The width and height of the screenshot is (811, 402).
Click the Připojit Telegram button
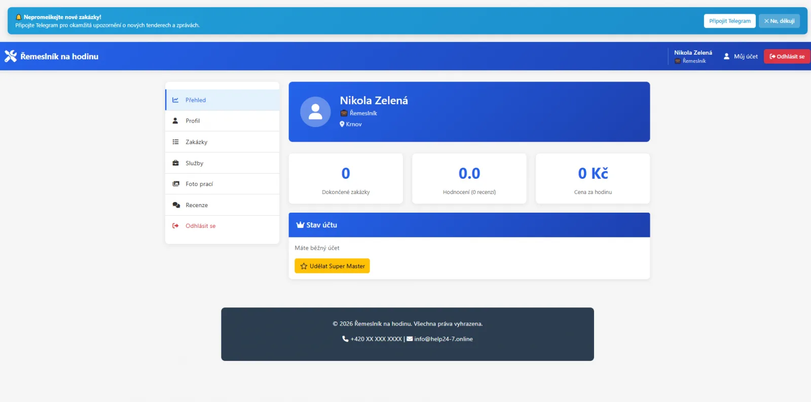tap(729, 21)
